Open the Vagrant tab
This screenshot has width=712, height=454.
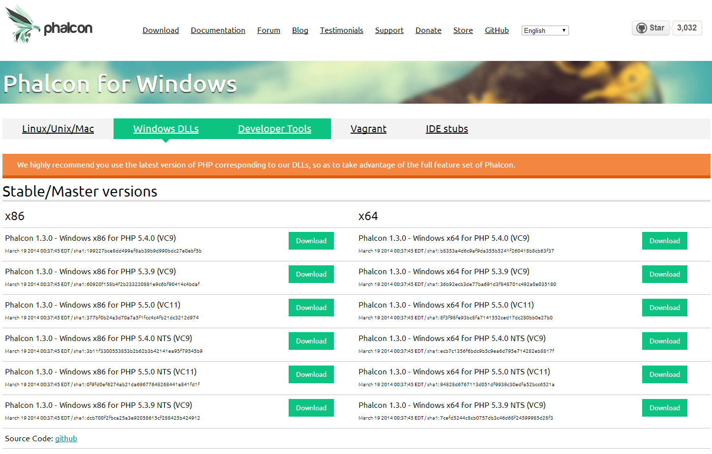pos(368,129)
